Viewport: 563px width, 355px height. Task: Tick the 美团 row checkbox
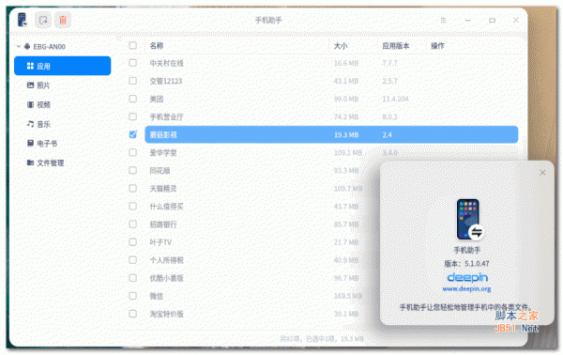[133, 99]
